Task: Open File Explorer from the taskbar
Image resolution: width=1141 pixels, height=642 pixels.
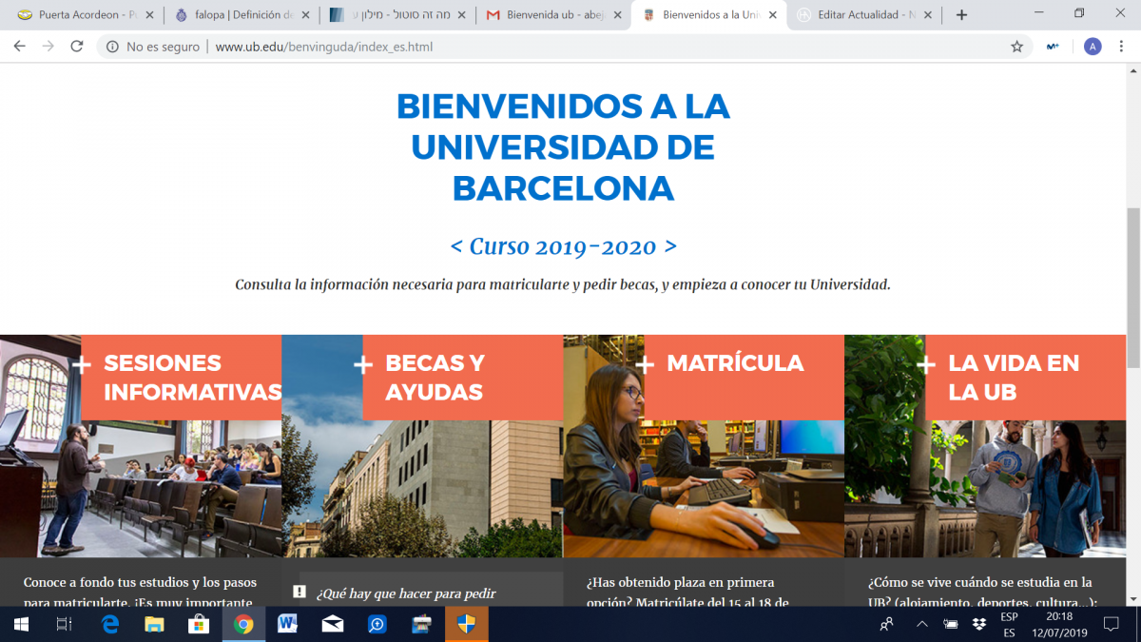Action: [154, 624]
